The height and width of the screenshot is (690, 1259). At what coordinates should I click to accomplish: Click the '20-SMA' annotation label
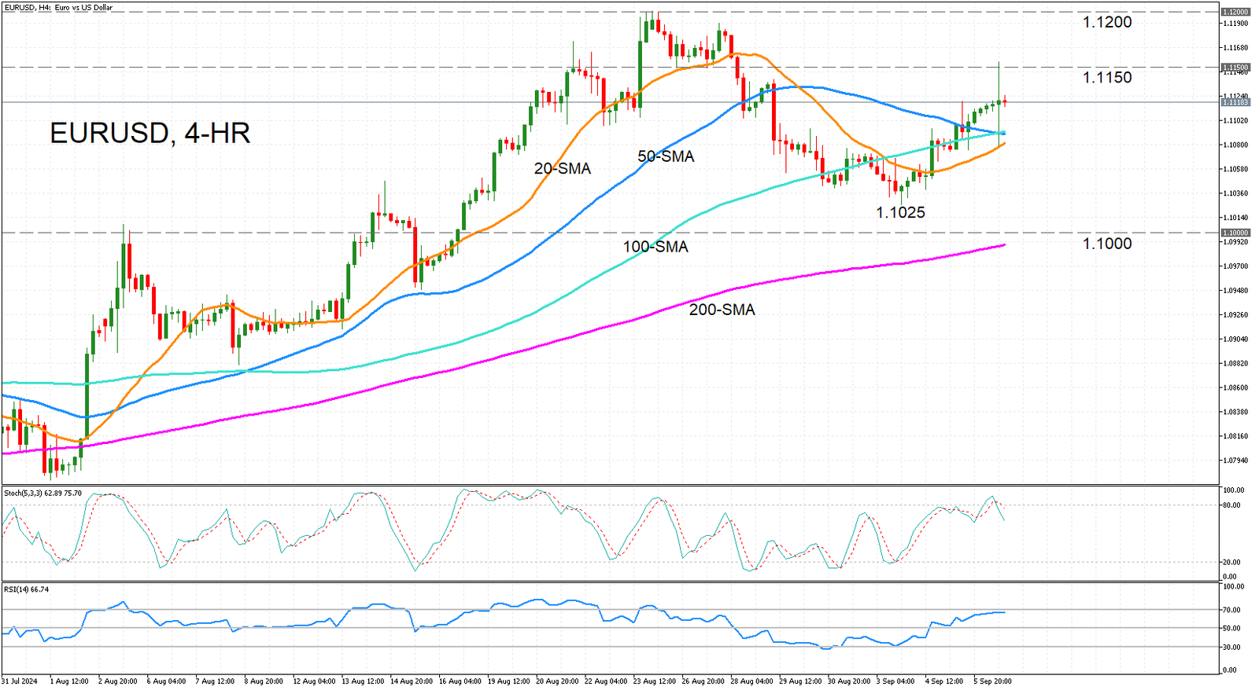[x=563, y=168]
